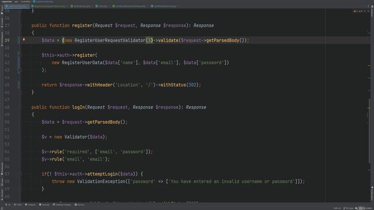This screenshot has width=374, height=210.
Task: Click the attemptLogin method call
Action: pos(103,174)
